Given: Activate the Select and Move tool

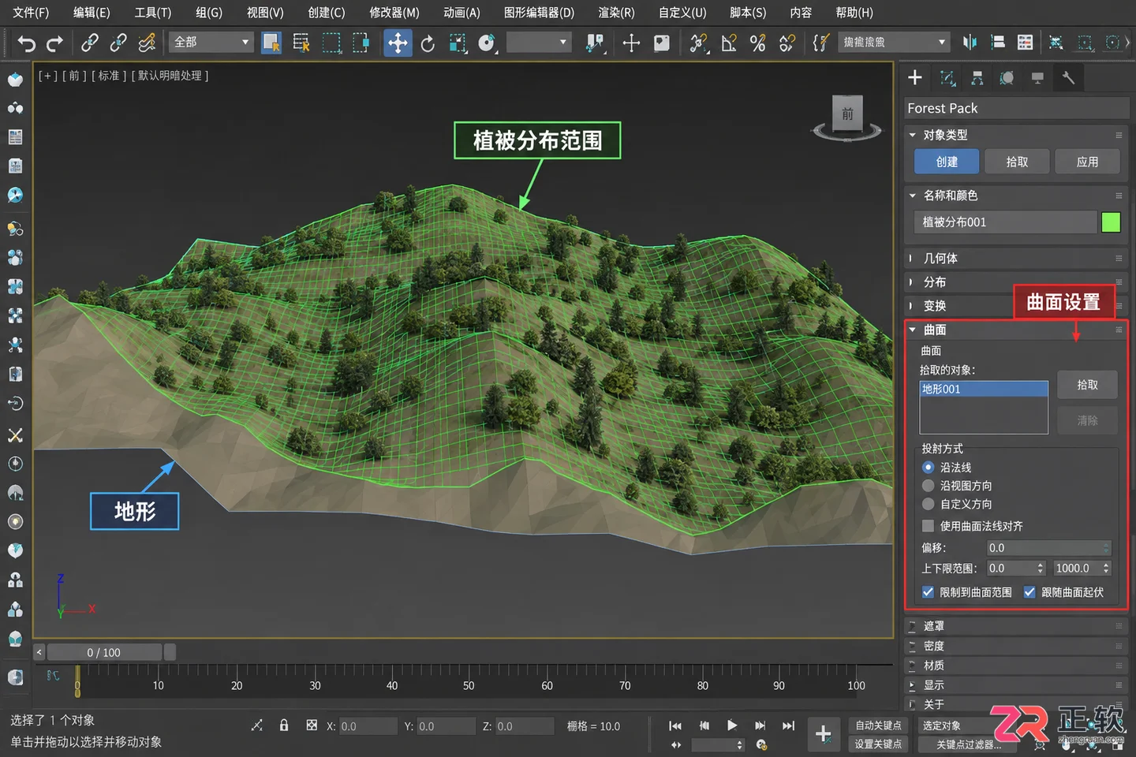Looking at the screenshot, I should (398, 43).
